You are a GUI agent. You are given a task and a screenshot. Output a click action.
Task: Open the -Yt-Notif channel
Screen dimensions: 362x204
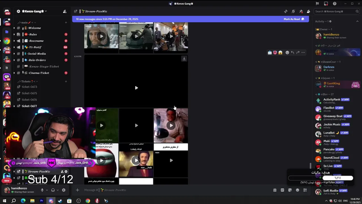point(41,47)
